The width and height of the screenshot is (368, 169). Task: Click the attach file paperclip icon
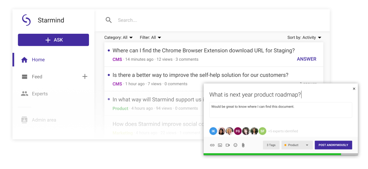243,145
